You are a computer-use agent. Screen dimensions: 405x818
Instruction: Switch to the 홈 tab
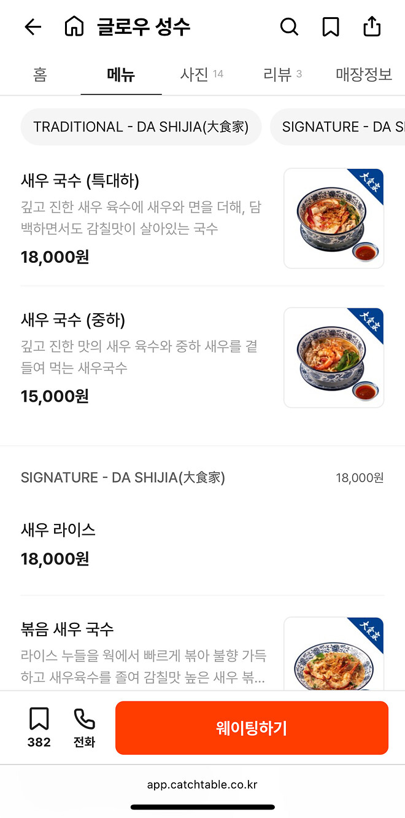point(40,74)
